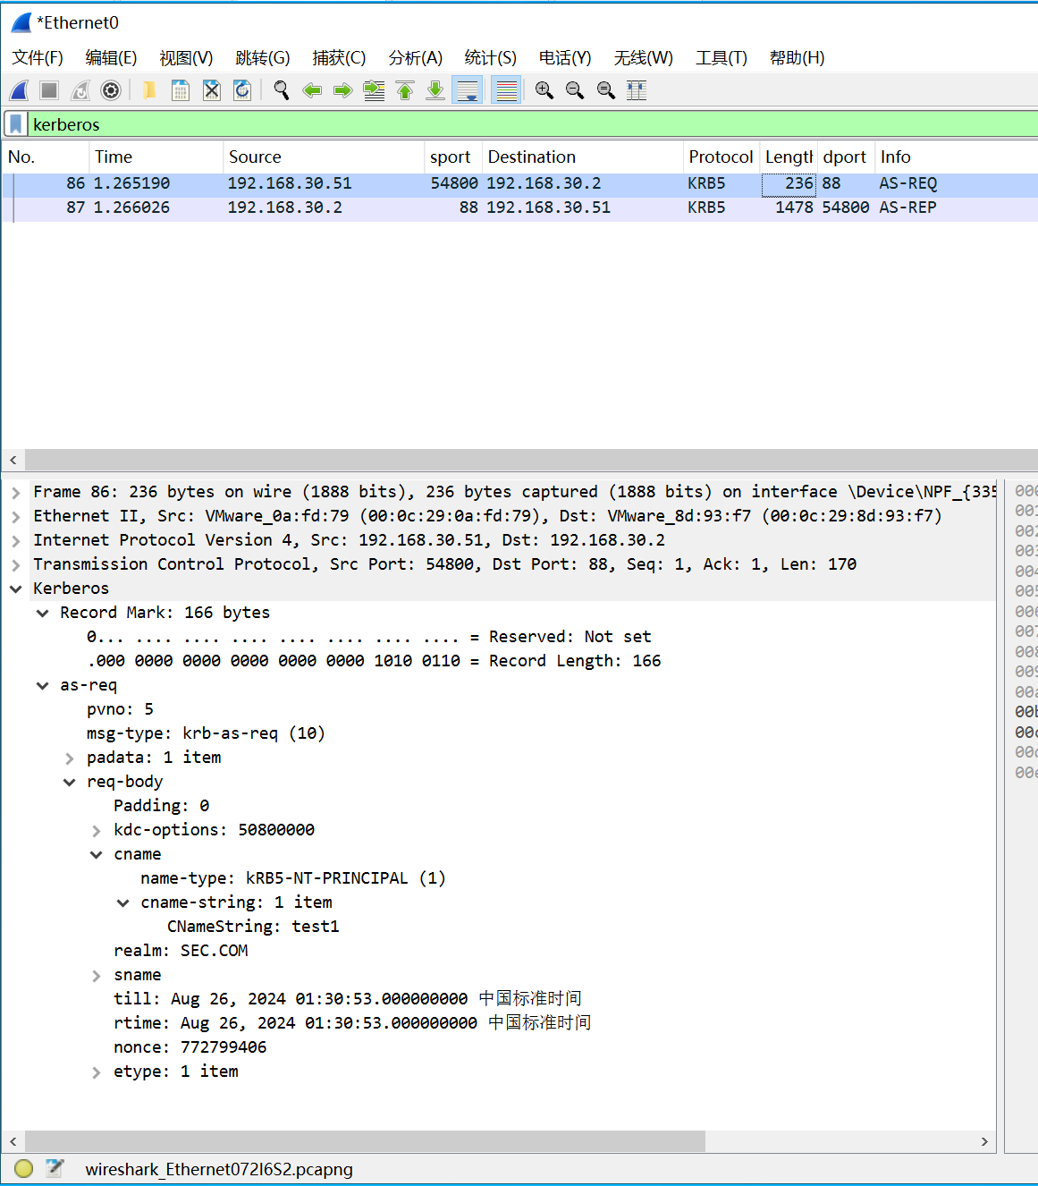Toggle packet colorization button
Image resolution: width=1038 pixels, height=1186 pixels.
[x=507, y=90]
